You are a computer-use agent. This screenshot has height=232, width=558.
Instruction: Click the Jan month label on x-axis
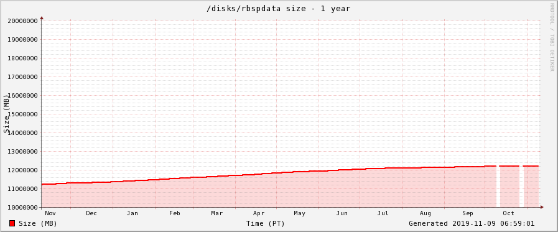click(132, 213)
